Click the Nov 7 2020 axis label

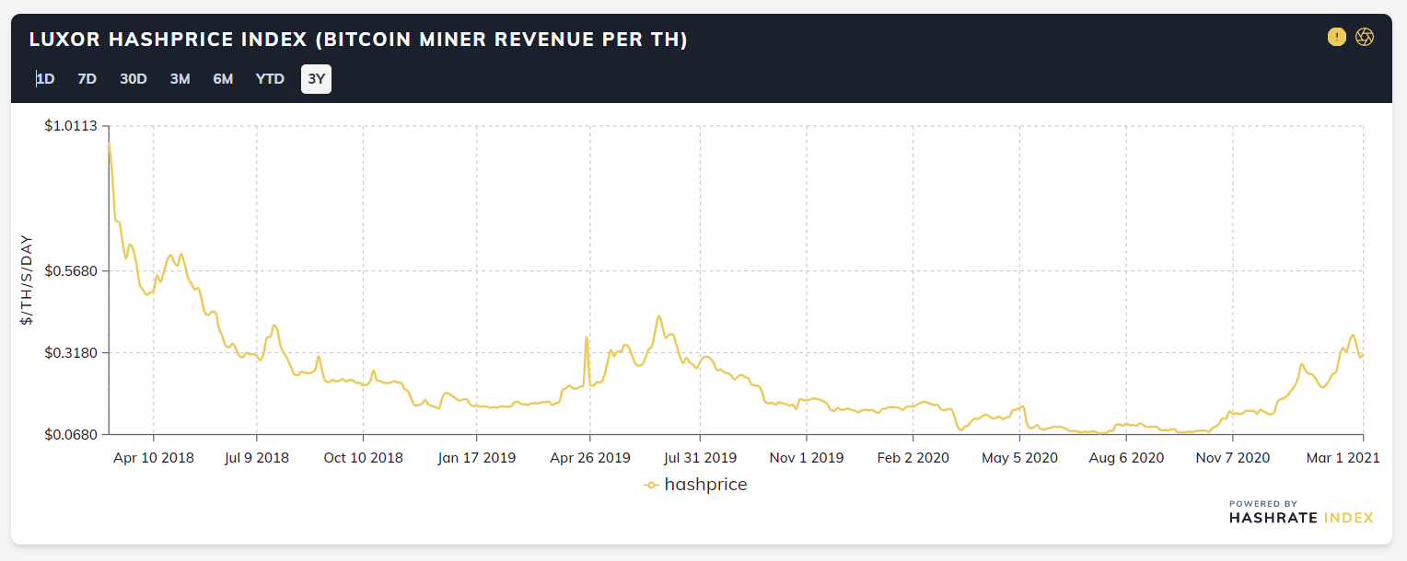click(x=1231, y=457)
